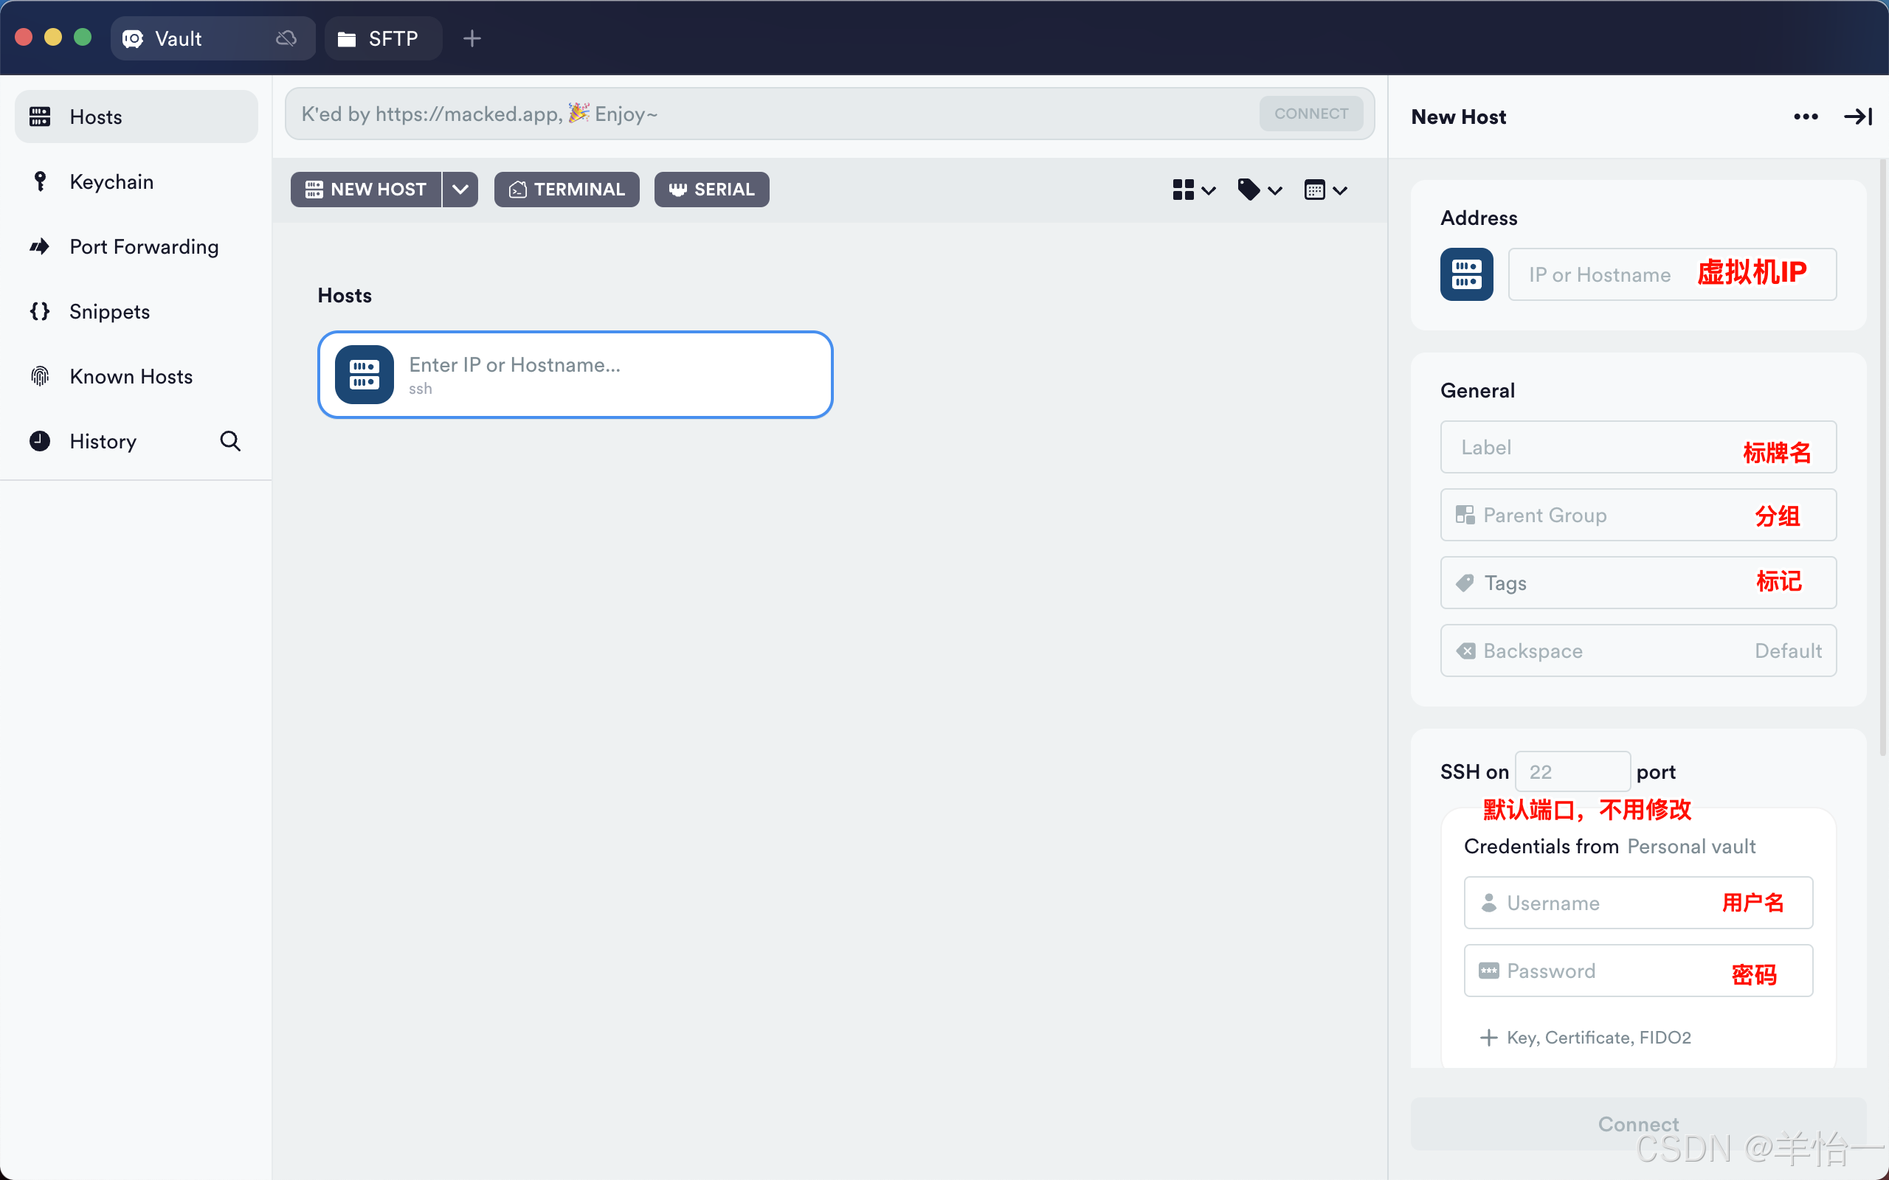Open the Backspace Default setting selector
This screenshot has width=1889, height=1180.
1637,651
